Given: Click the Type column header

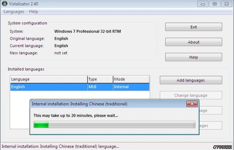Looking at the screenshot, I should pos(100,79).
